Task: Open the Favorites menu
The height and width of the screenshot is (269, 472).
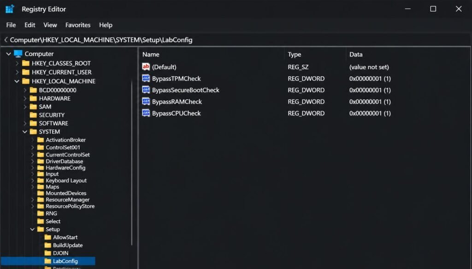Action: 77,25
